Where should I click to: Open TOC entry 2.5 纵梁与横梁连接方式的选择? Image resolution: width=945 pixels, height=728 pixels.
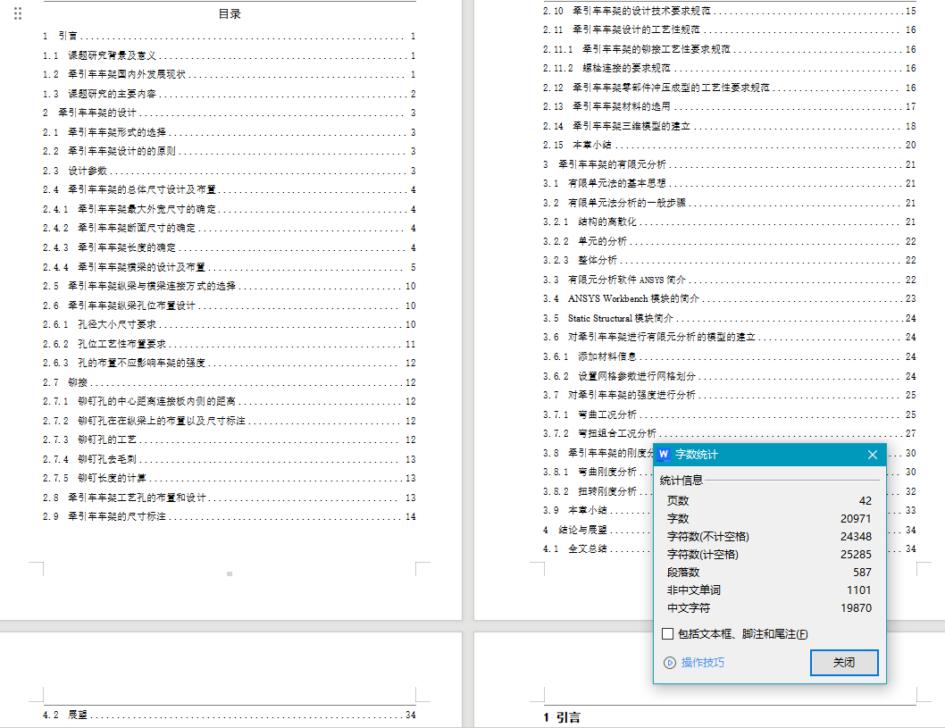click(229, 286)
